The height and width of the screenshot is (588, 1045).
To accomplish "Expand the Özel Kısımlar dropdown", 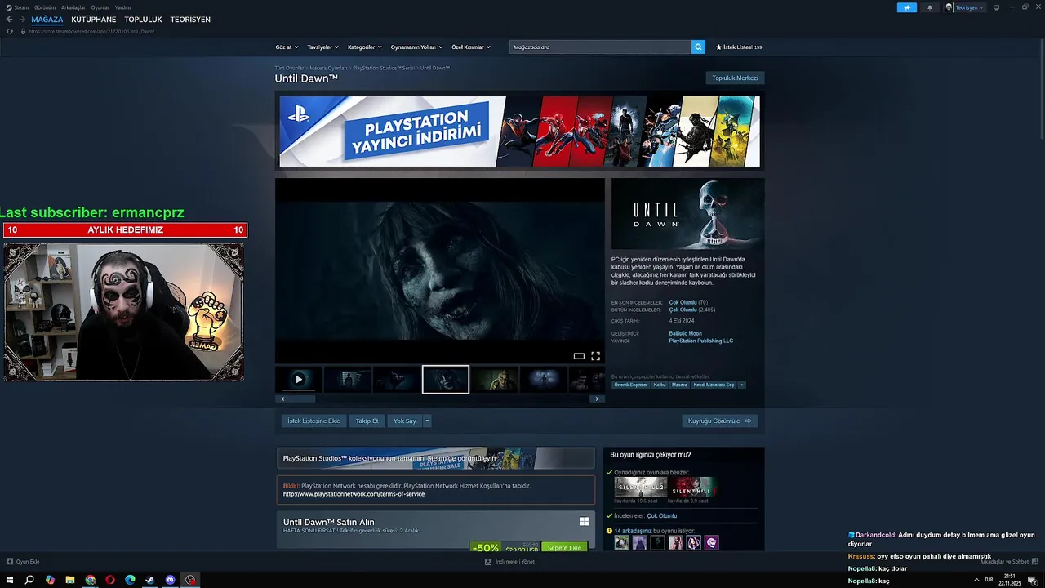I will click(471, 47).
